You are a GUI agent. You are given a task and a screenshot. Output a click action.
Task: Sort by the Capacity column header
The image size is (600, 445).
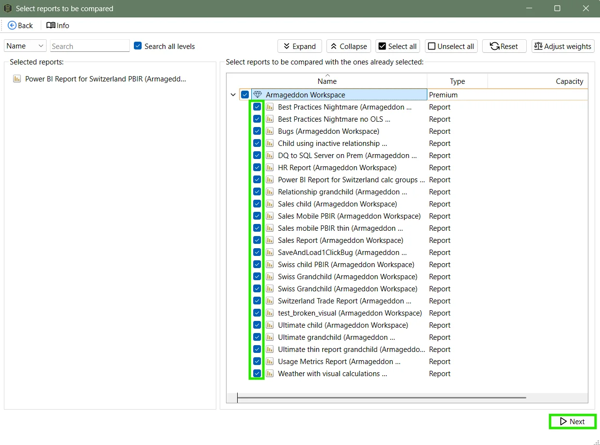(x=538, y=81)
